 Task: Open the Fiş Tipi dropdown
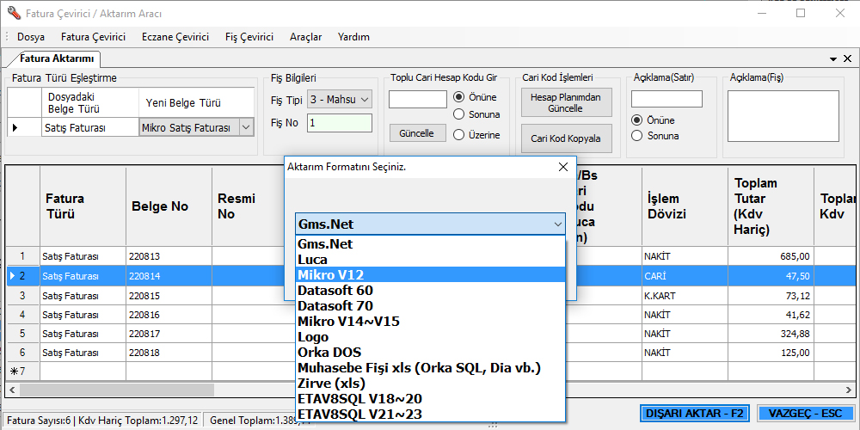point(365,100)
